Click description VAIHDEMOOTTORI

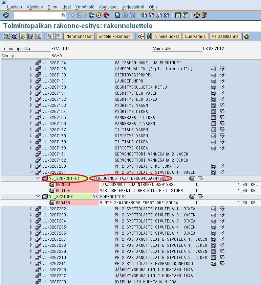coord(110,197)
